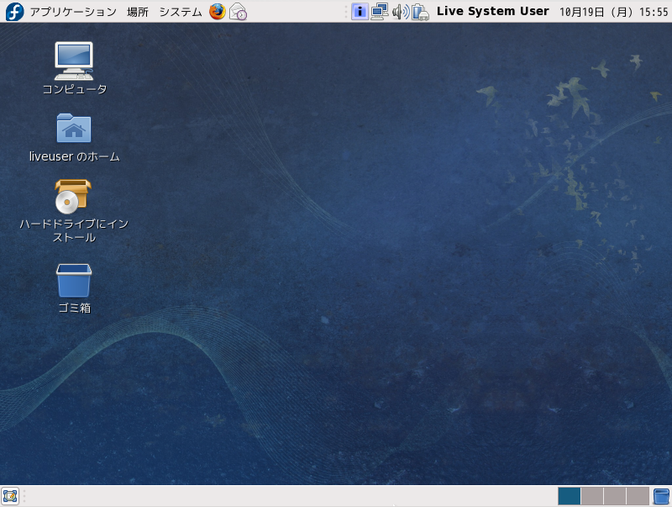Click the blue info notification icon

coord(360,12)
